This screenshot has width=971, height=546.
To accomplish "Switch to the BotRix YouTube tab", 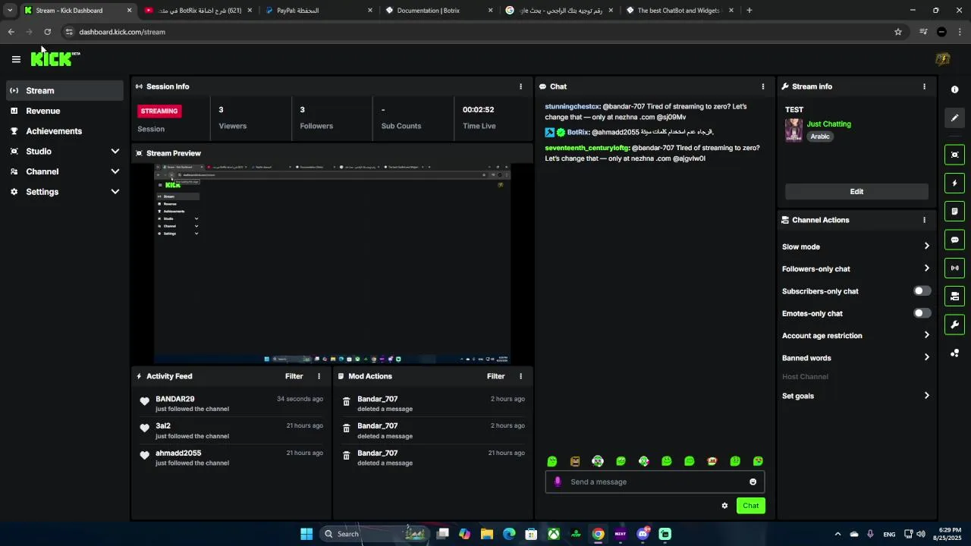I will click(197, 11).
